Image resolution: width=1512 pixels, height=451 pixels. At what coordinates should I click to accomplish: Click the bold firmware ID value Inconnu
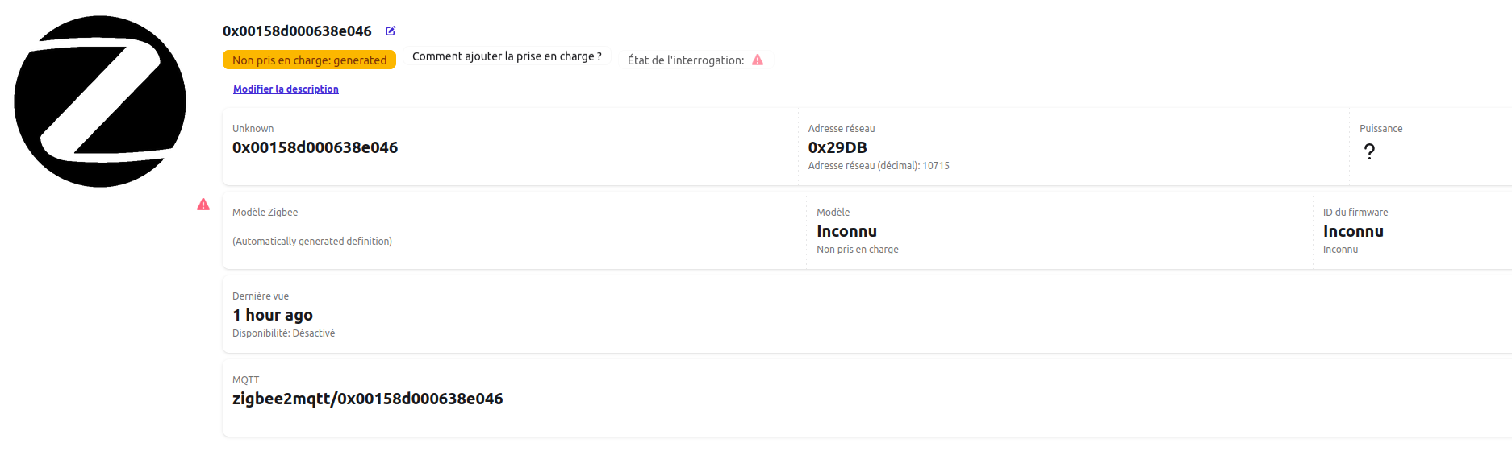coord(1353,232)
